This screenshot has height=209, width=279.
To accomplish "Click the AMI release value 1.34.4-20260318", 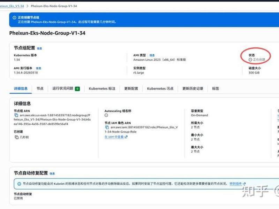I will [26, 73].
